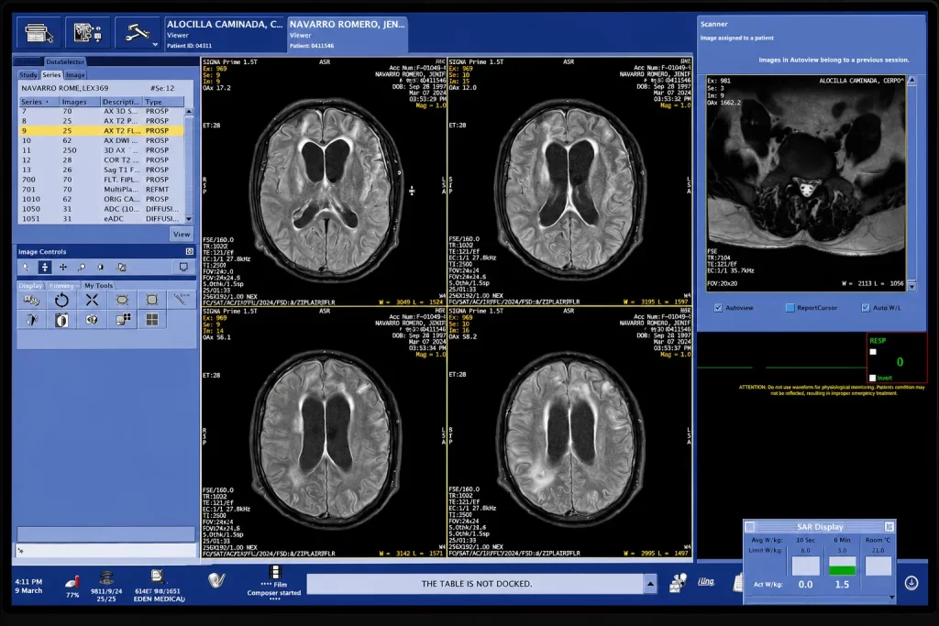Click the annotation text tool in My Tools
The image size is (939, 626).
pyautogui.click(x=31, y=300)
